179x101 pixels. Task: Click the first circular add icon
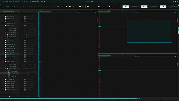pyautogui.click(x=67, y=7)
